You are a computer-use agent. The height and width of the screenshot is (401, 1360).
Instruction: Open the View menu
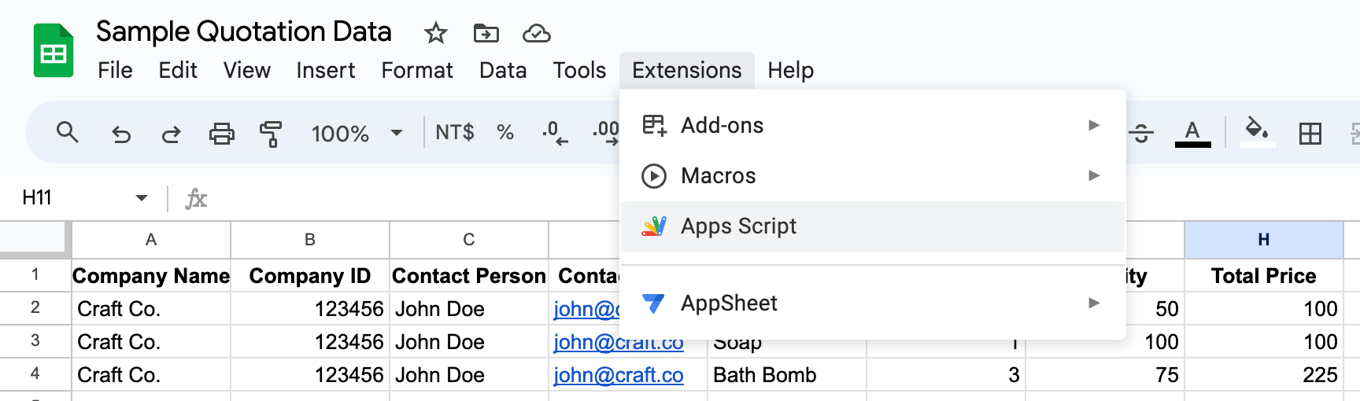click(247, 70)
